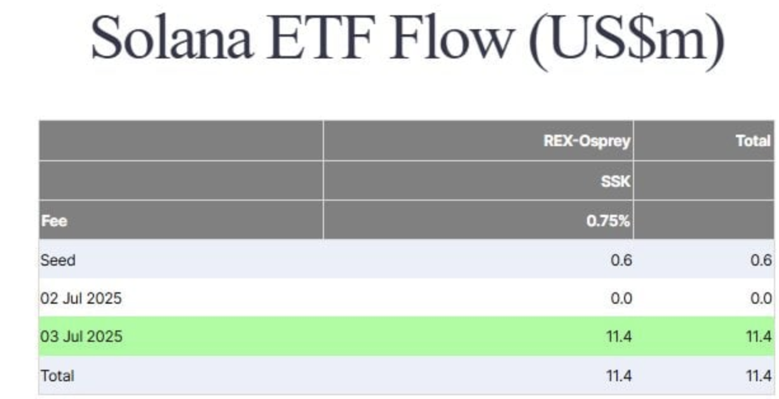Select the grand total 11.4 cell
The height and width of the screenshot is (399, 779).
[x=759, y=375]
